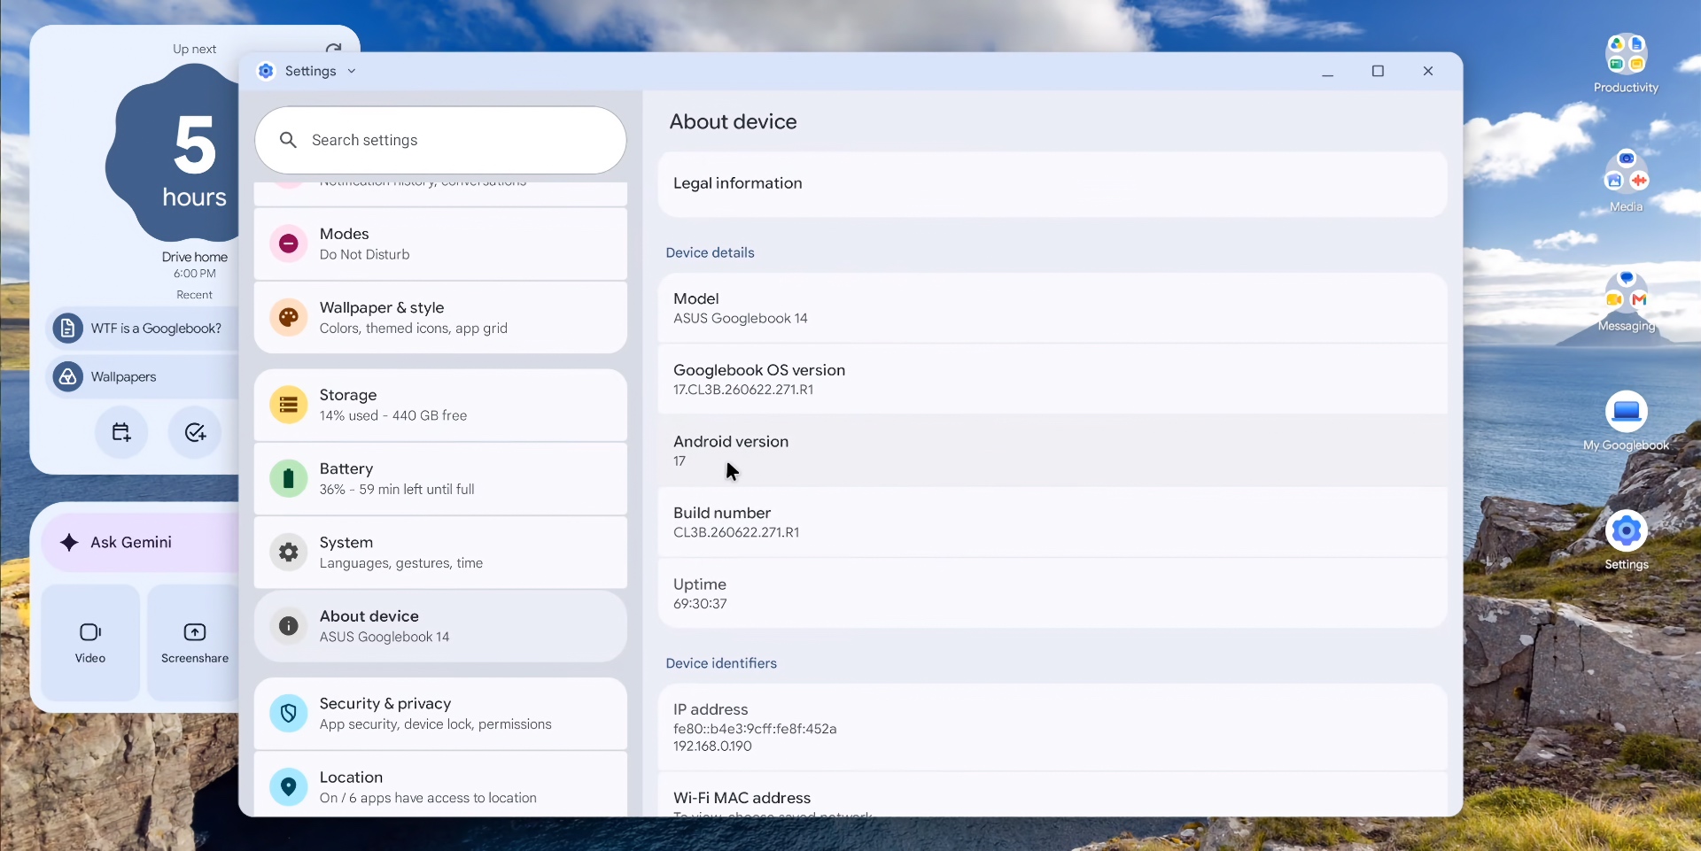Select the Model ASUS Googlebook 14 row
This screenshot has width=1701, height=851.
tap(1052, 308)
